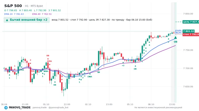Viewport: 199px width, 111px height.
Task: Click the 7 650.00 price axis label
Action: [x=188, y=87]
